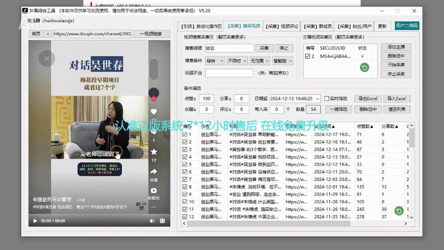Click the play button in the video player

point(35,221)
